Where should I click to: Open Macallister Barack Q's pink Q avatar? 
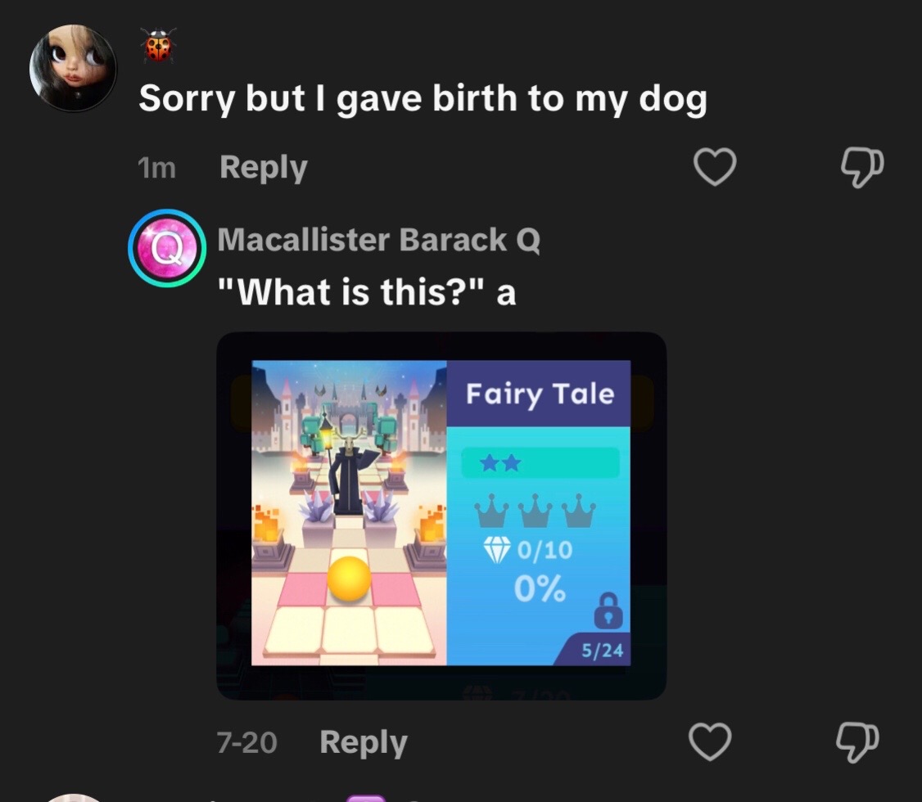(x=167, y=248)
